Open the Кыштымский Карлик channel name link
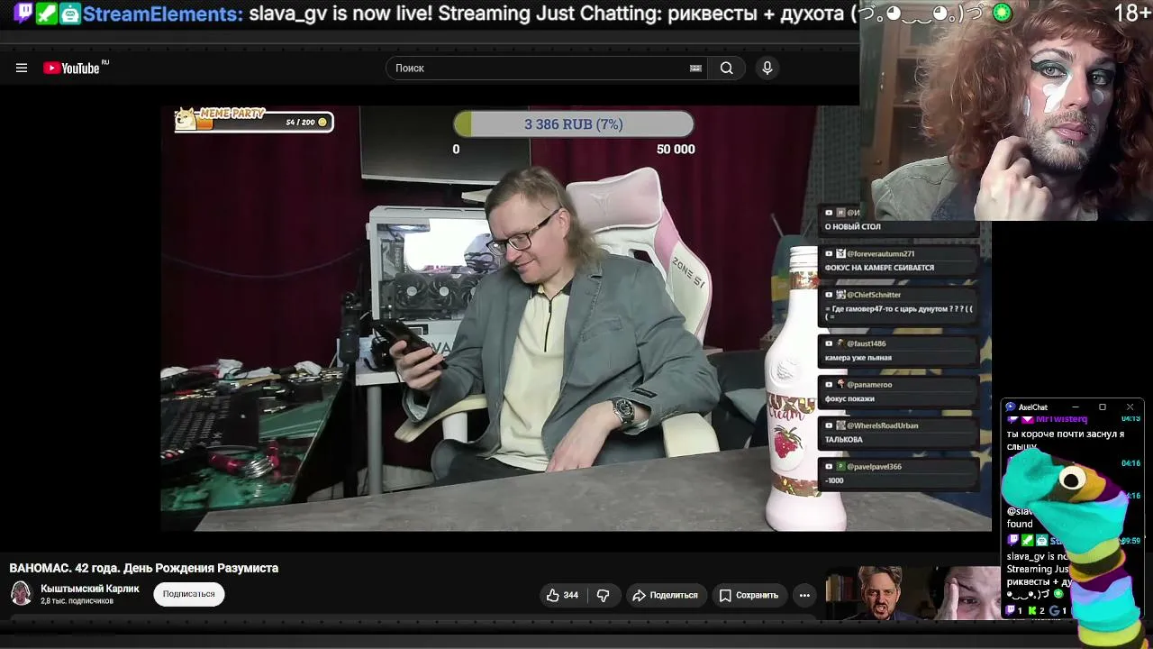The image size is (1153, 649). 90,589
